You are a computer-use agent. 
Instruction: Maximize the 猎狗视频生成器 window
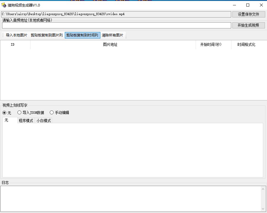[248, 5]
